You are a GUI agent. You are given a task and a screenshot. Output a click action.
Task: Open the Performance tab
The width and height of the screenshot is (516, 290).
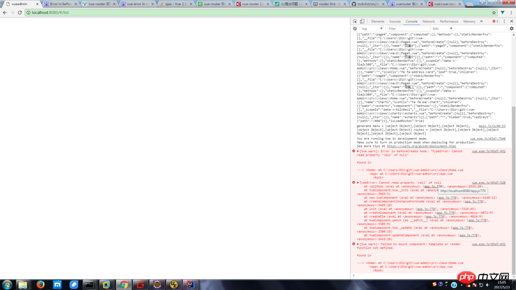pos(449,21)
